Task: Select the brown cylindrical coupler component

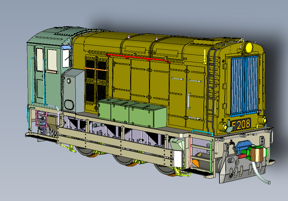Action: coord(257,154)
